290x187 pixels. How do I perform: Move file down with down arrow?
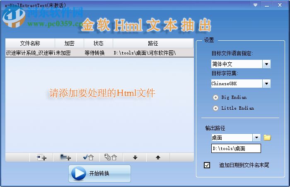pos(135,157)
